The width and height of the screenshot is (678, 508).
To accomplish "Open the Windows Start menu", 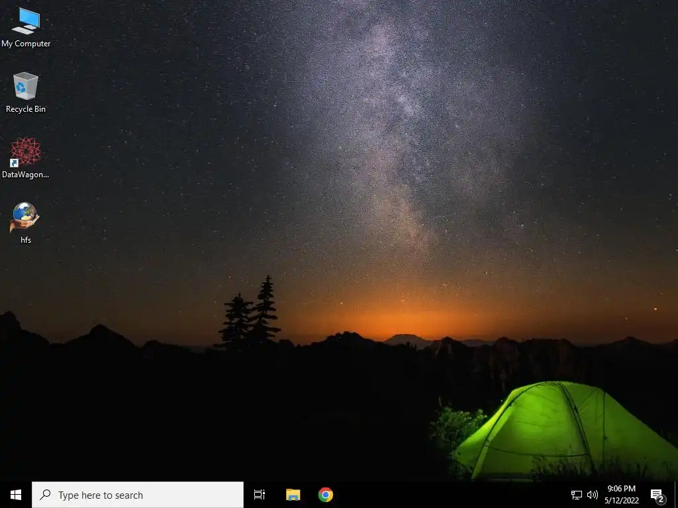I will coord(16,495).
